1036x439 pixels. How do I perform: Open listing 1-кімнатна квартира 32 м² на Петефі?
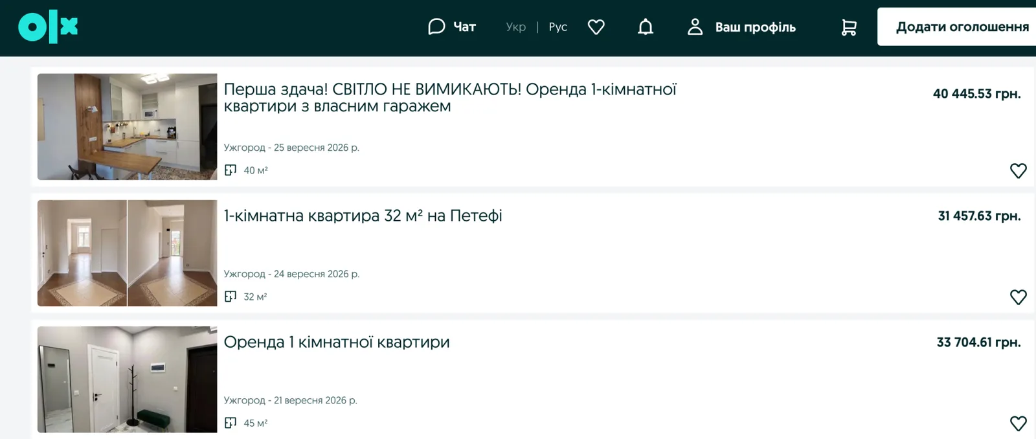363,216
